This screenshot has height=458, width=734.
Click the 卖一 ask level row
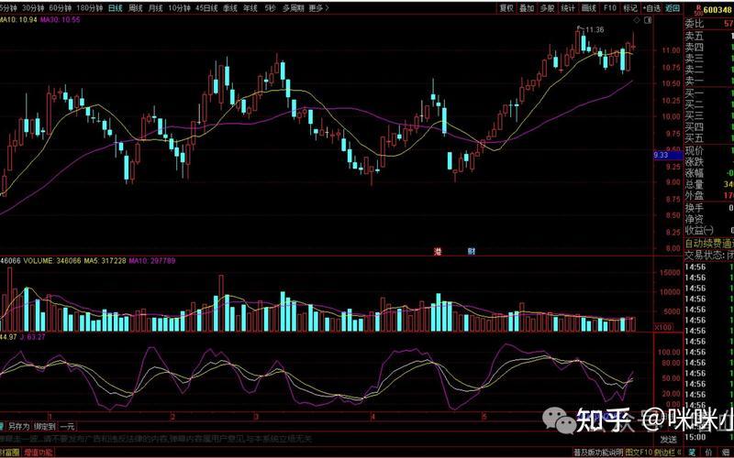tap(709, 82)
